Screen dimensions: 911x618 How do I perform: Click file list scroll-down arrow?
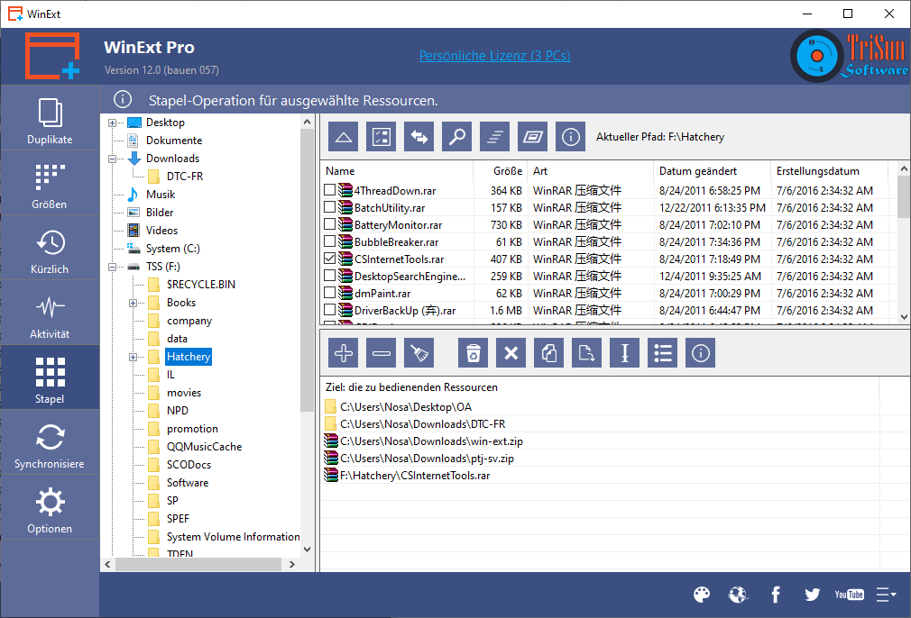tap(904, 317)
